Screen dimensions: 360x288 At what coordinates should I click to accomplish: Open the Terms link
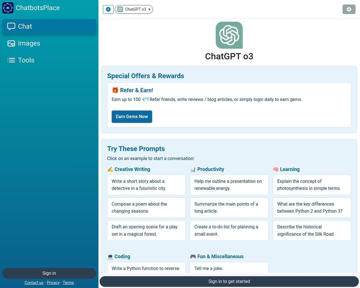click(x=68, y=282)
